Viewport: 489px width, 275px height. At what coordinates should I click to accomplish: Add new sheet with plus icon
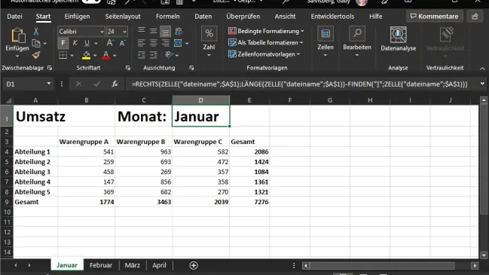[x=194, y=265]
